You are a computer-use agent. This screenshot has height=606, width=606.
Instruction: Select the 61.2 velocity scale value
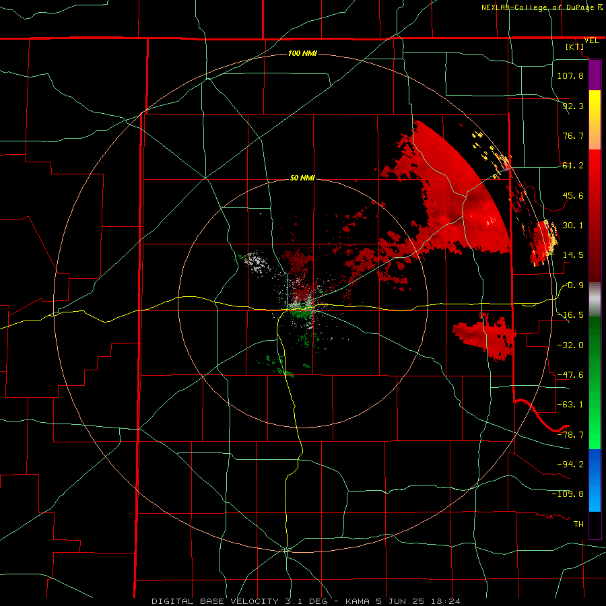573,166
